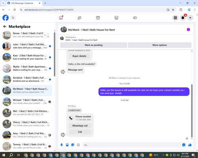Reload the page
The height and width of the screenshot is (158, 198).
15,10
